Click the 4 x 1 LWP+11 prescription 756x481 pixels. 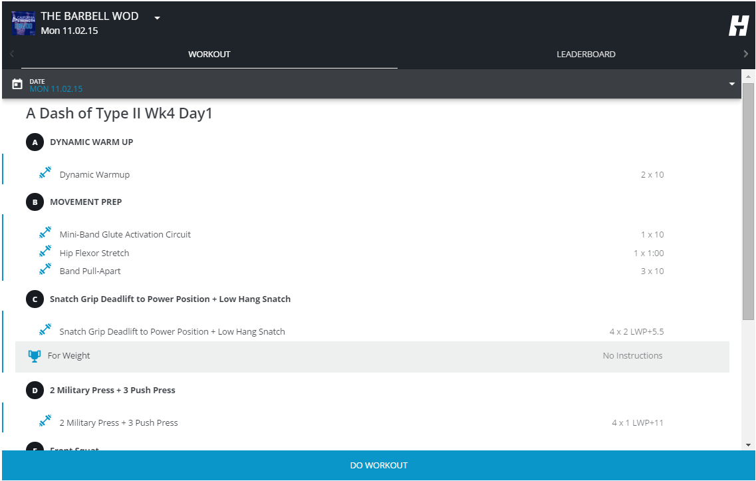click(638, 422)
